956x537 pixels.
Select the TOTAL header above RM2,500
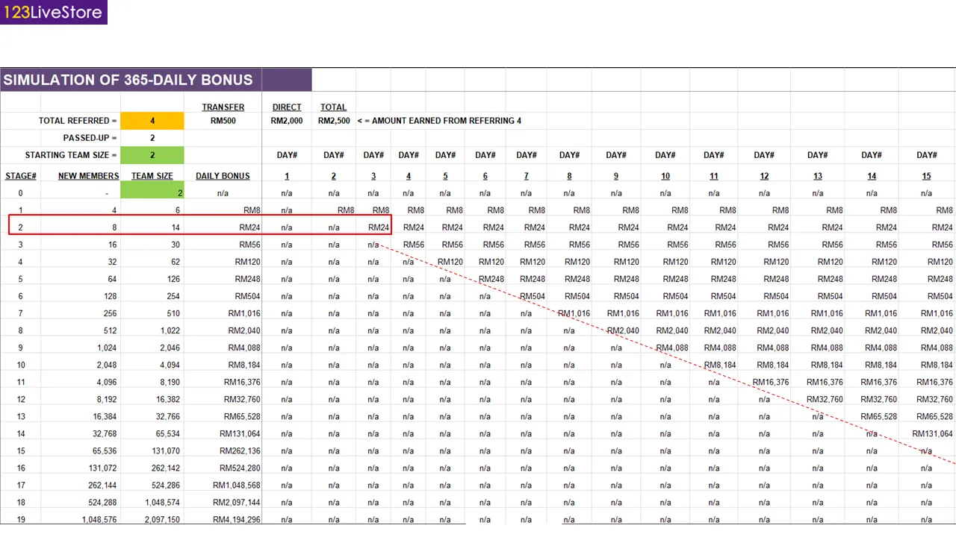[333, 107]
